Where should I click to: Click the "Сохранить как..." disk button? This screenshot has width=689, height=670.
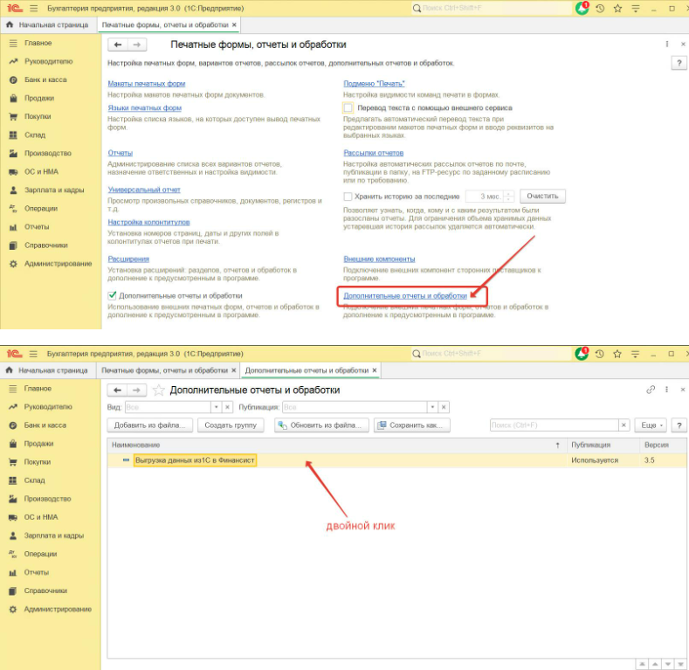pyautogui.click(x=412, y=425)
